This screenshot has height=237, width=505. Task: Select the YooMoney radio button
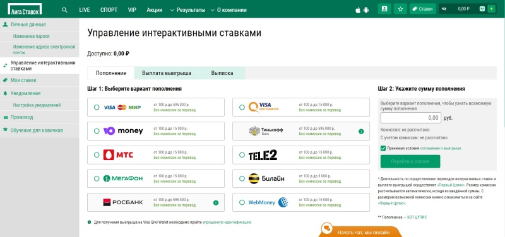[97, 131]
